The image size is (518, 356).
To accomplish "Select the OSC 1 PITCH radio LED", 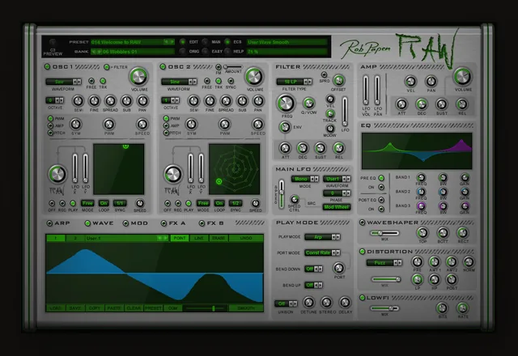I will pyautogui.click(x=50, y=133).
